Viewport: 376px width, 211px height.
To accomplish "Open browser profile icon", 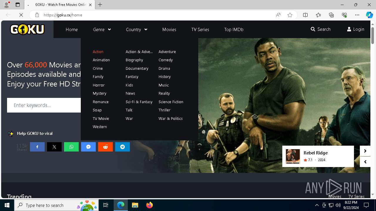I will [6, 5].
